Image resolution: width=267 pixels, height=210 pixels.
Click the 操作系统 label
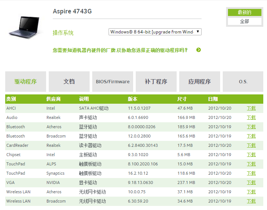[63, 33]
